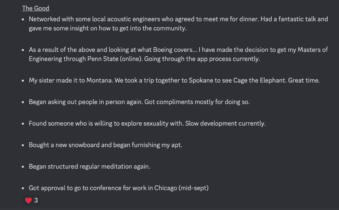Click the bullet dot before "Networked with some local"

23,19
